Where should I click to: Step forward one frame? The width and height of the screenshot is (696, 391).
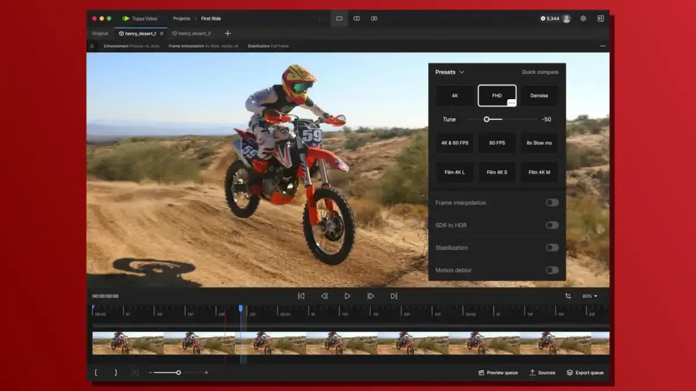[371, 296]
